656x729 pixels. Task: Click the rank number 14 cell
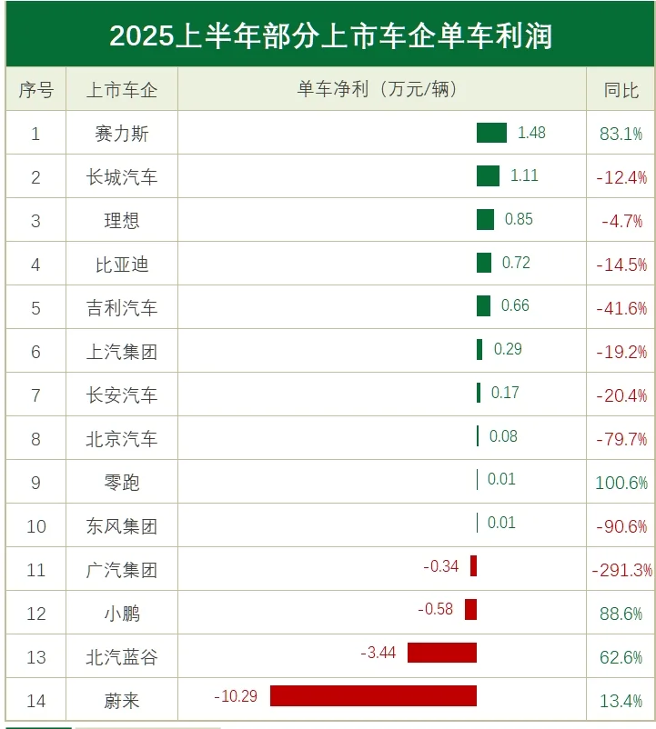35,701
